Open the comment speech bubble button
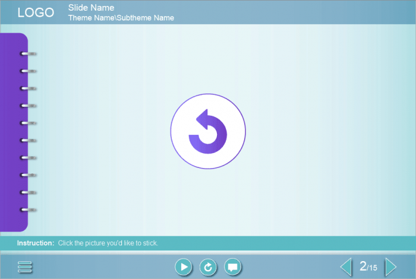 (x=233, y=268)
